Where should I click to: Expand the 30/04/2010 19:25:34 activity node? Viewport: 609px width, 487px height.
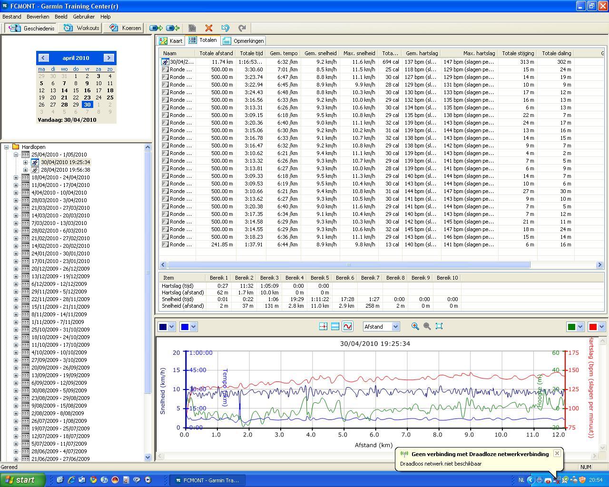pos(25,162)
